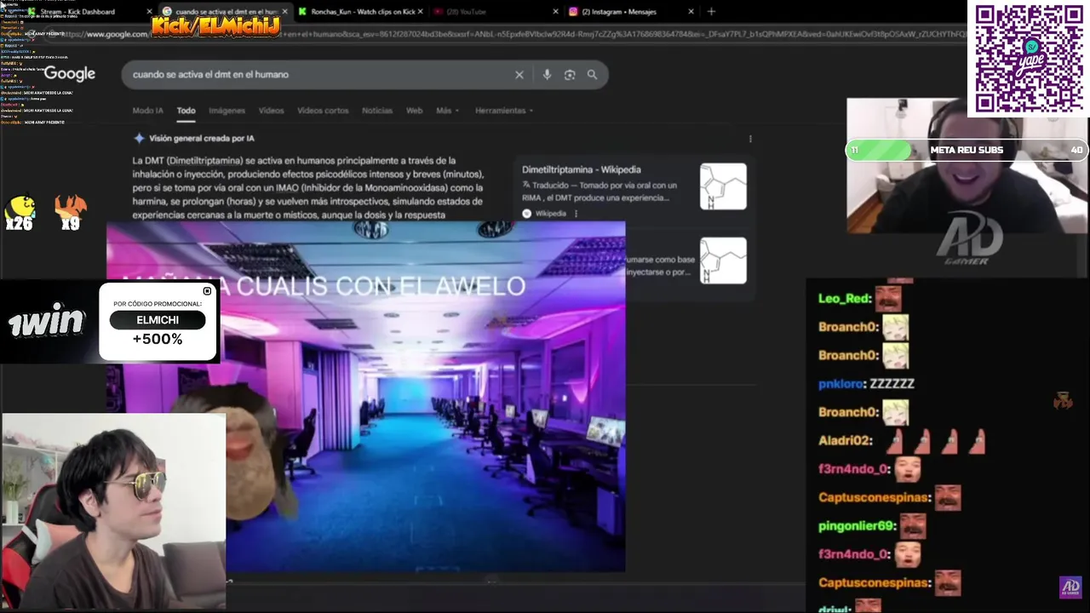Switch to the (28) YouTube tab

pyautogui.click(x=494, y=12)
